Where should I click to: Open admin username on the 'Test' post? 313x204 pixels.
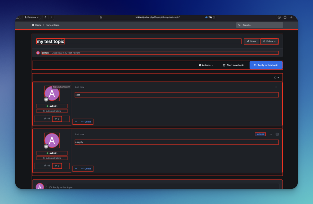53,106
